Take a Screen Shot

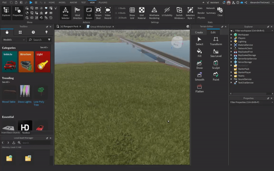pos(98,13)
